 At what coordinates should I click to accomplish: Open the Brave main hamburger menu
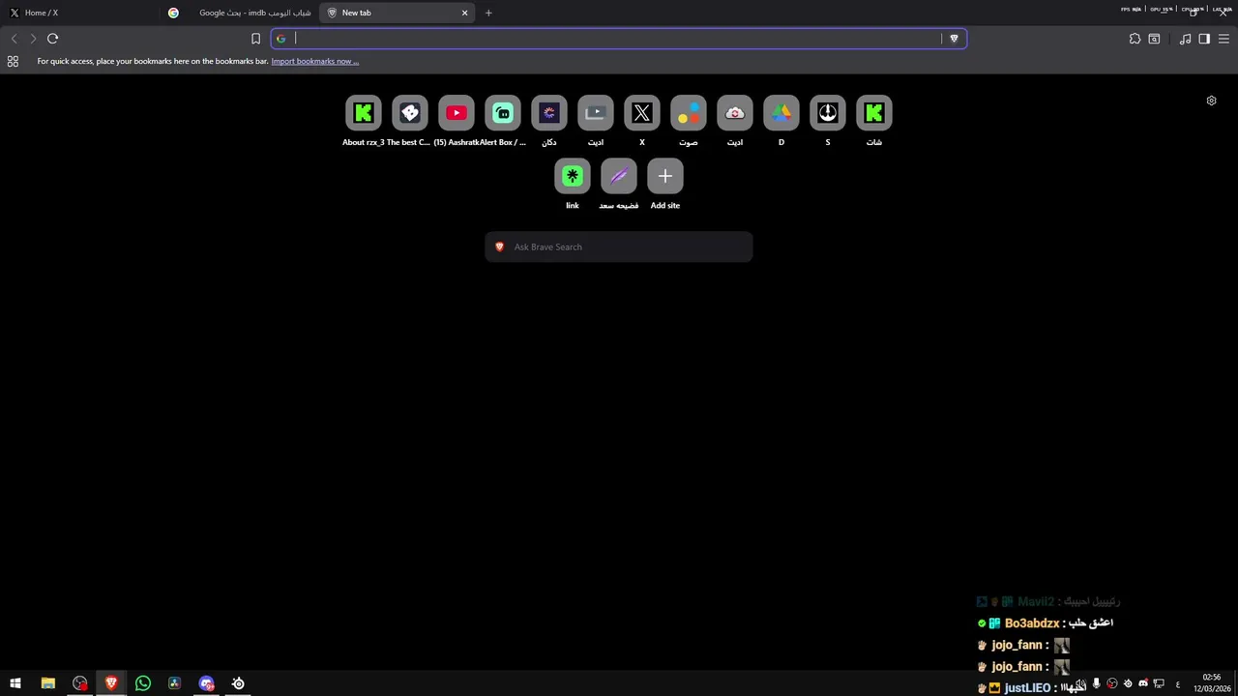pyautogui.click(x=1223, y=39)
